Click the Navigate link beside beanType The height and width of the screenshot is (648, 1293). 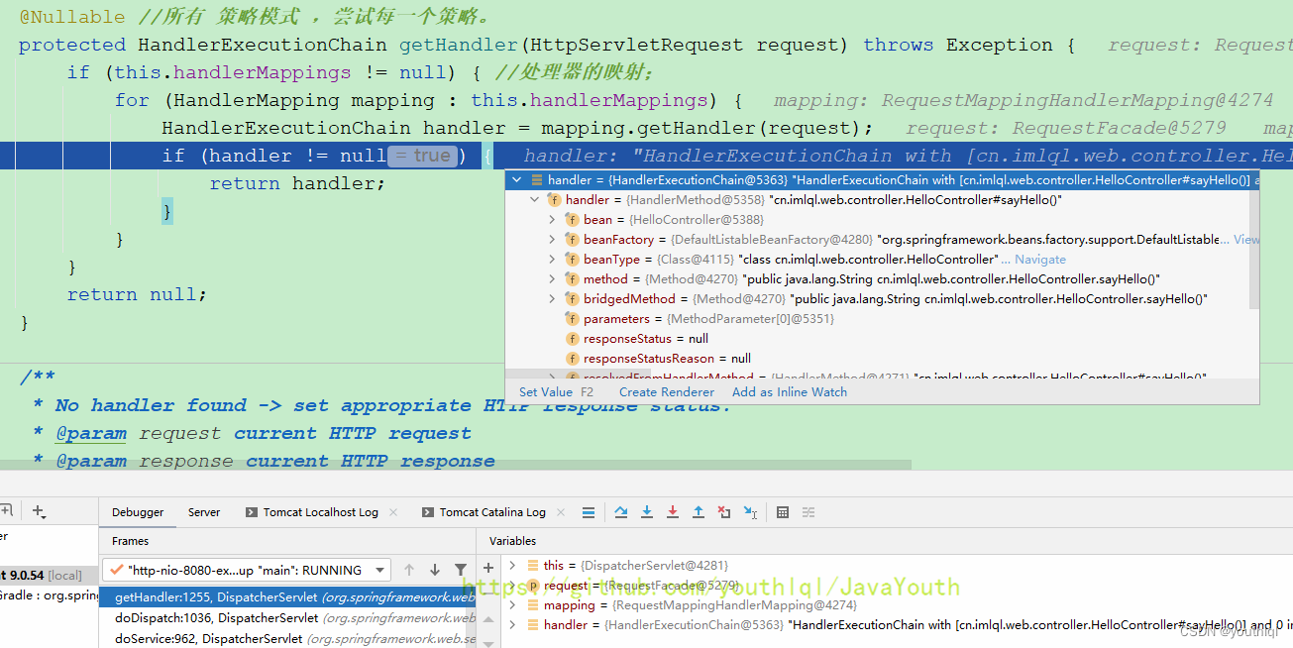[x=1040, y=260]
